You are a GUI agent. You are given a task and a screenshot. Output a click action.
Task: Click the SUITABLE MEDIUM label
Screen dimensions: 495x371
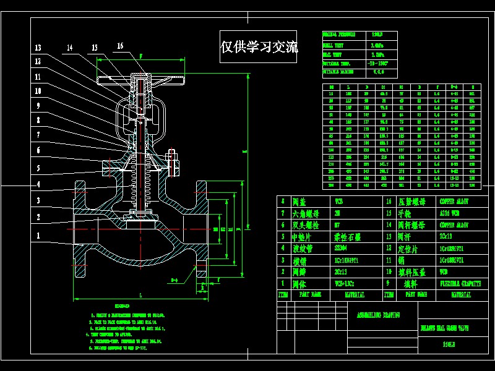click(338, 72)
